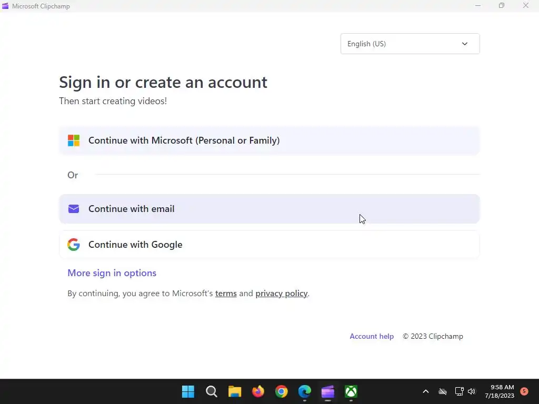539x404 pixels.
Task: Open More sign in options
Action: 112,273
